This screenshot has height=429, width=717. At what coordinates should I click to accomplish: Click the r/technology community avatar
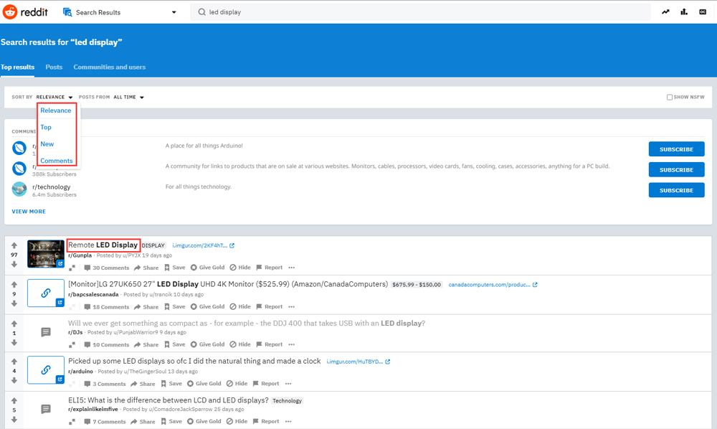pos(19,189)
